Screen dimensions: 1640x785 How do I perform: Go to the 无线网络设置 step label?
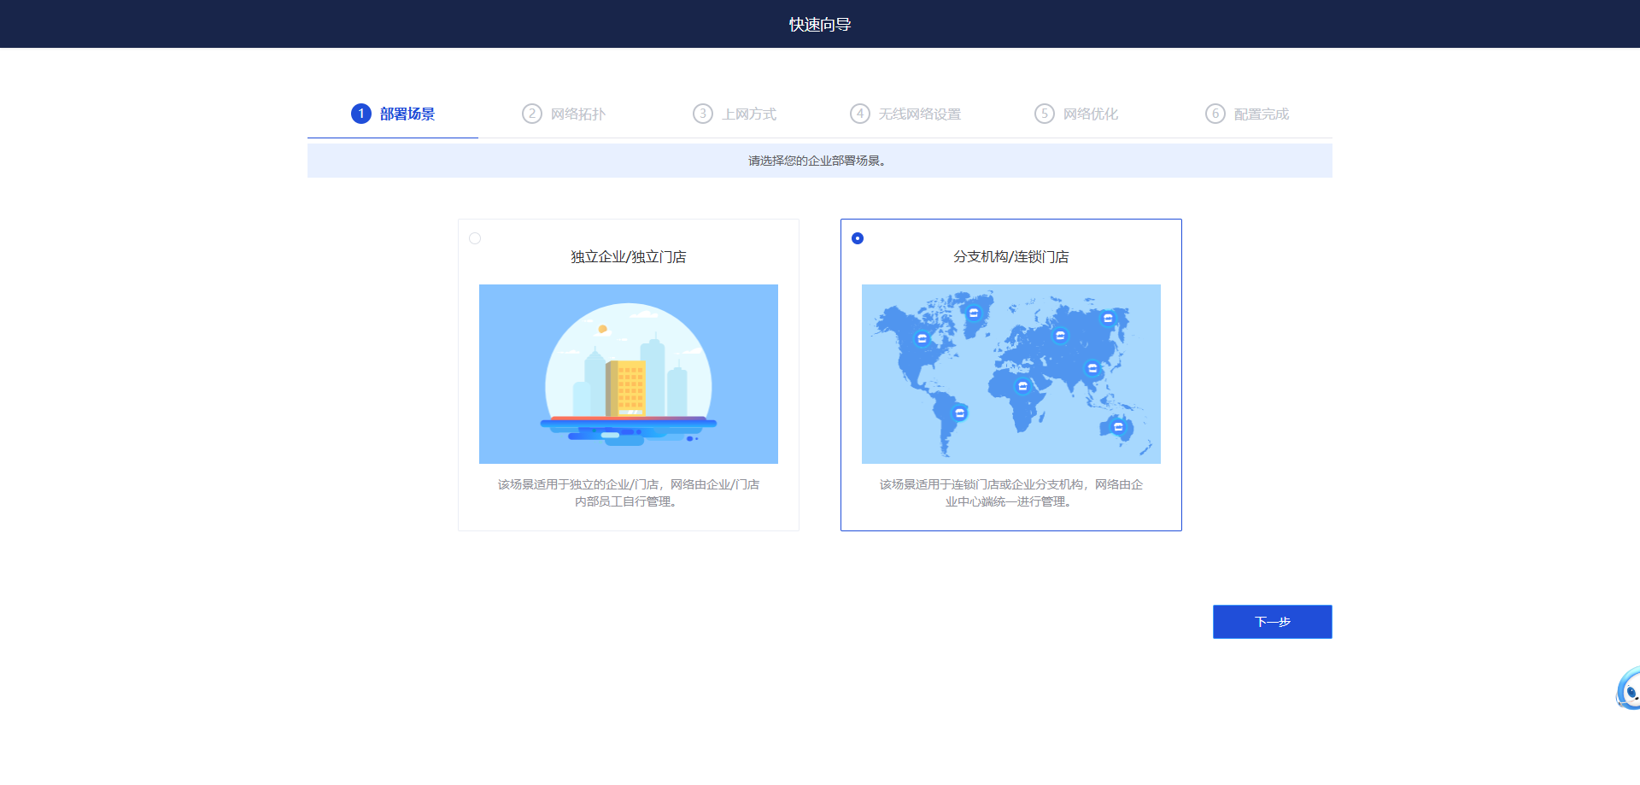(x=919, y=114)
